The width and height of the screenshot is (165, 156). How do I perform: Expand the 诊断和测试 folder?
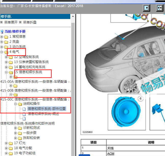coord(15,128)
